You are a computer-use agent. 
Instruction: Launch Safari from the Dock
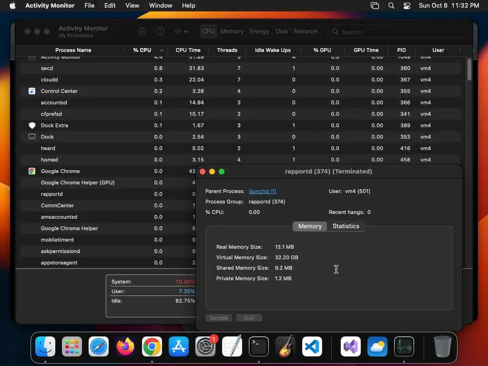click(99, 346)
